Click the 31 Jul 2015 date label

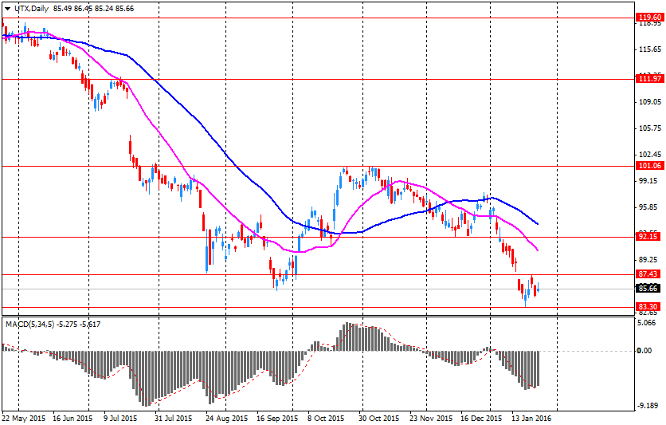coord(174,419)
